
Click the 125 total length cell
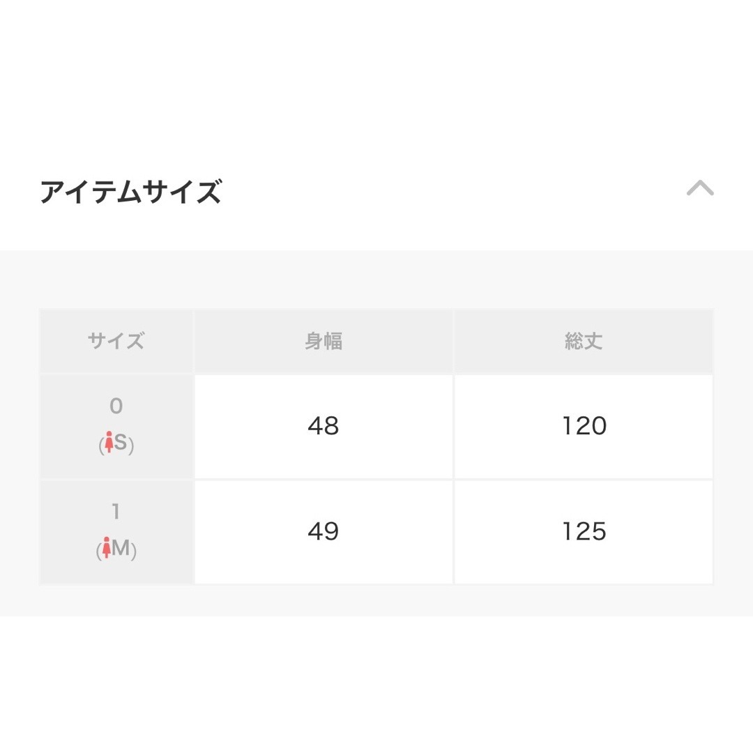click(x=584, y=532)
